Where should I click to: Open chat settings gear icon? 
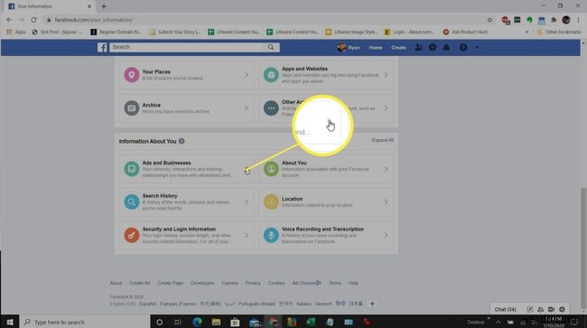562,309
